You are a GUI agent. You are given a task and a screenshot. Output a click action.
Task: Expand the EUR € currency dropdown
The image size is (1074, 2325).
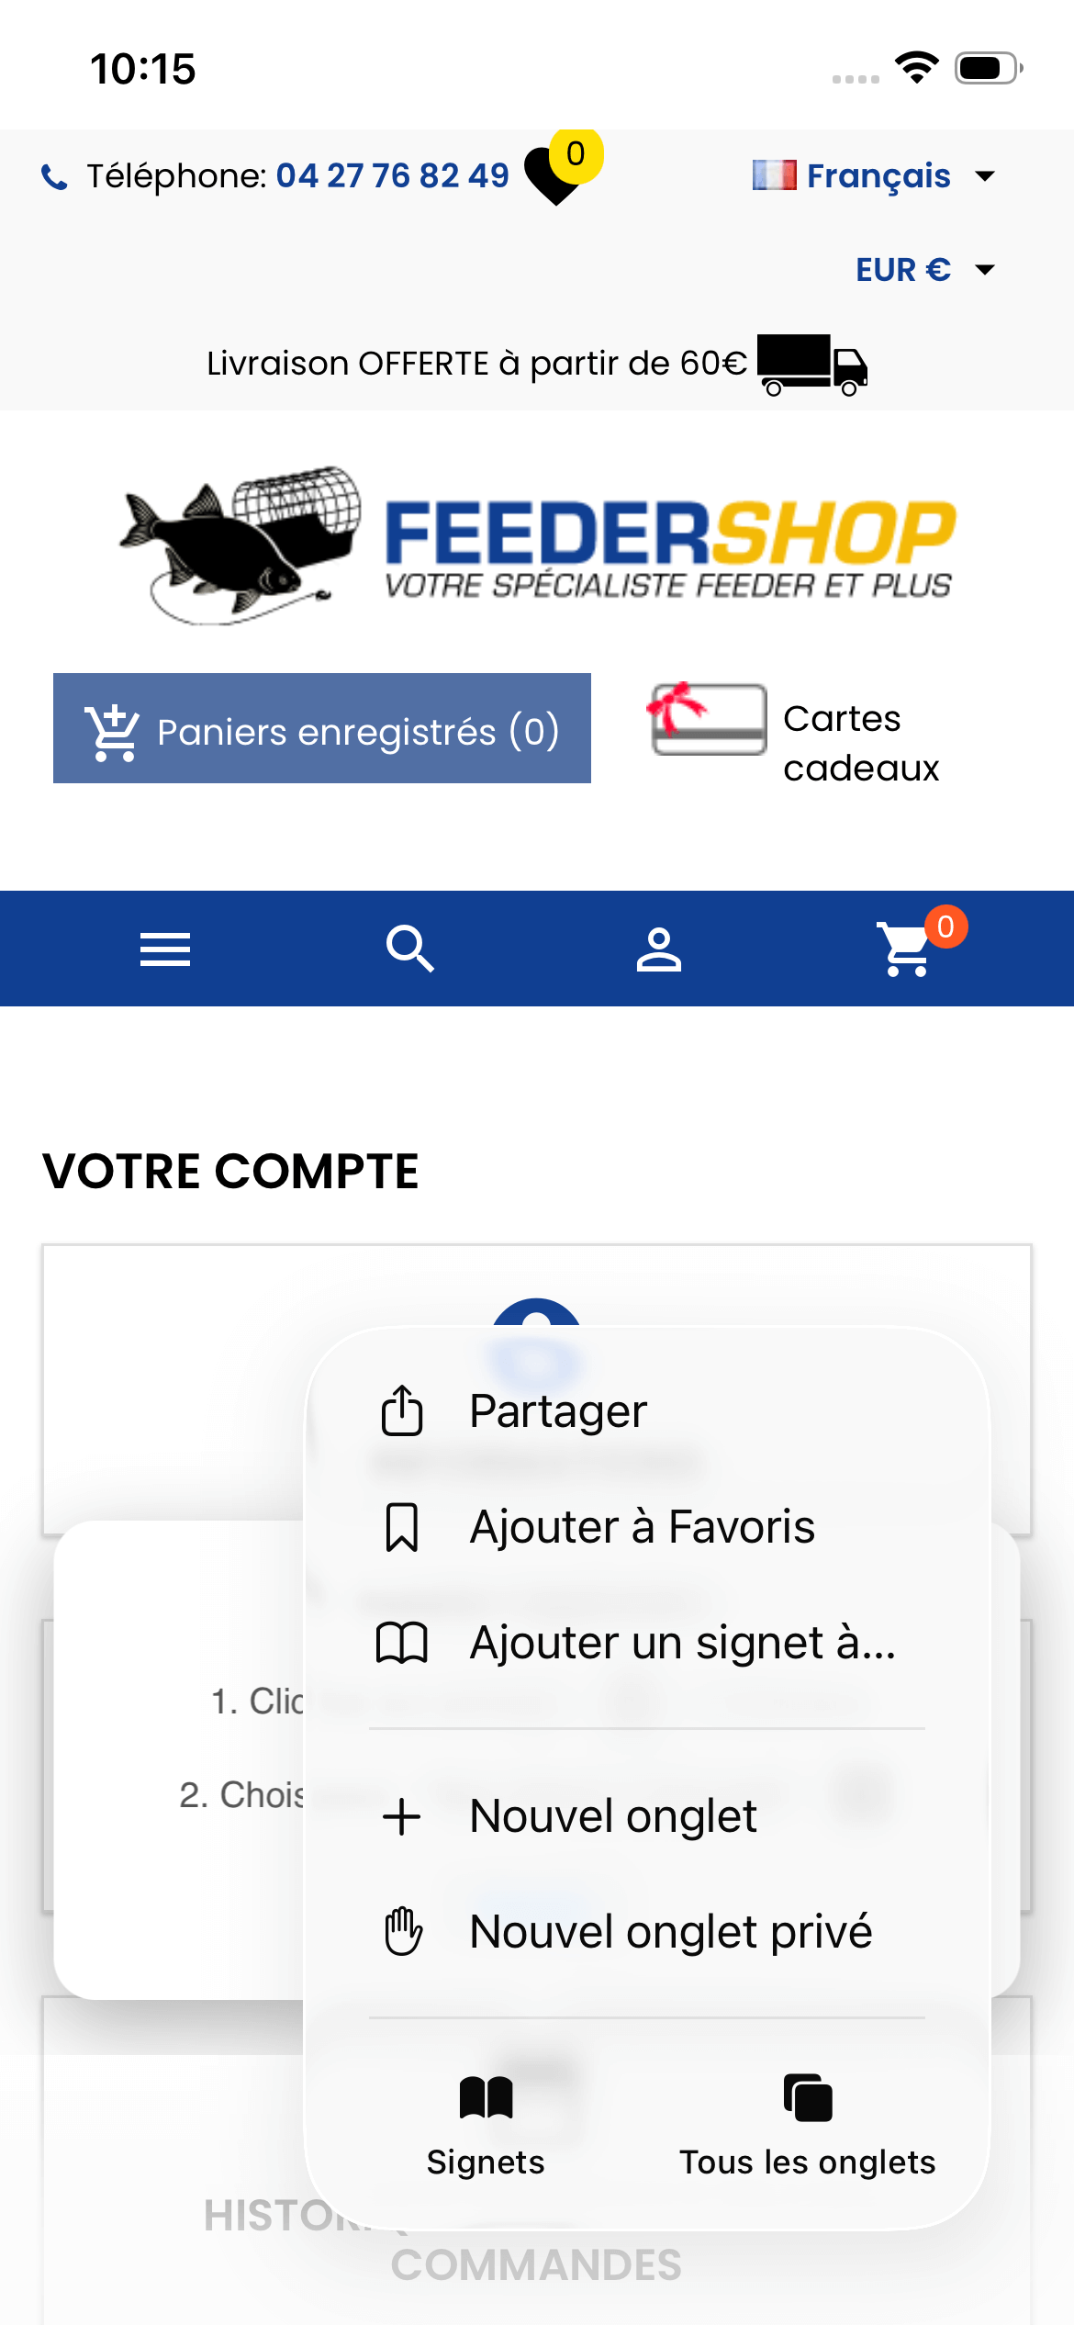tap(924, 270)
